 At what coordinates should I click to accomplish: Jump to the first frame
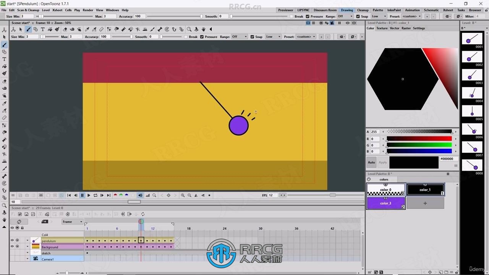(x=69, y=195)
